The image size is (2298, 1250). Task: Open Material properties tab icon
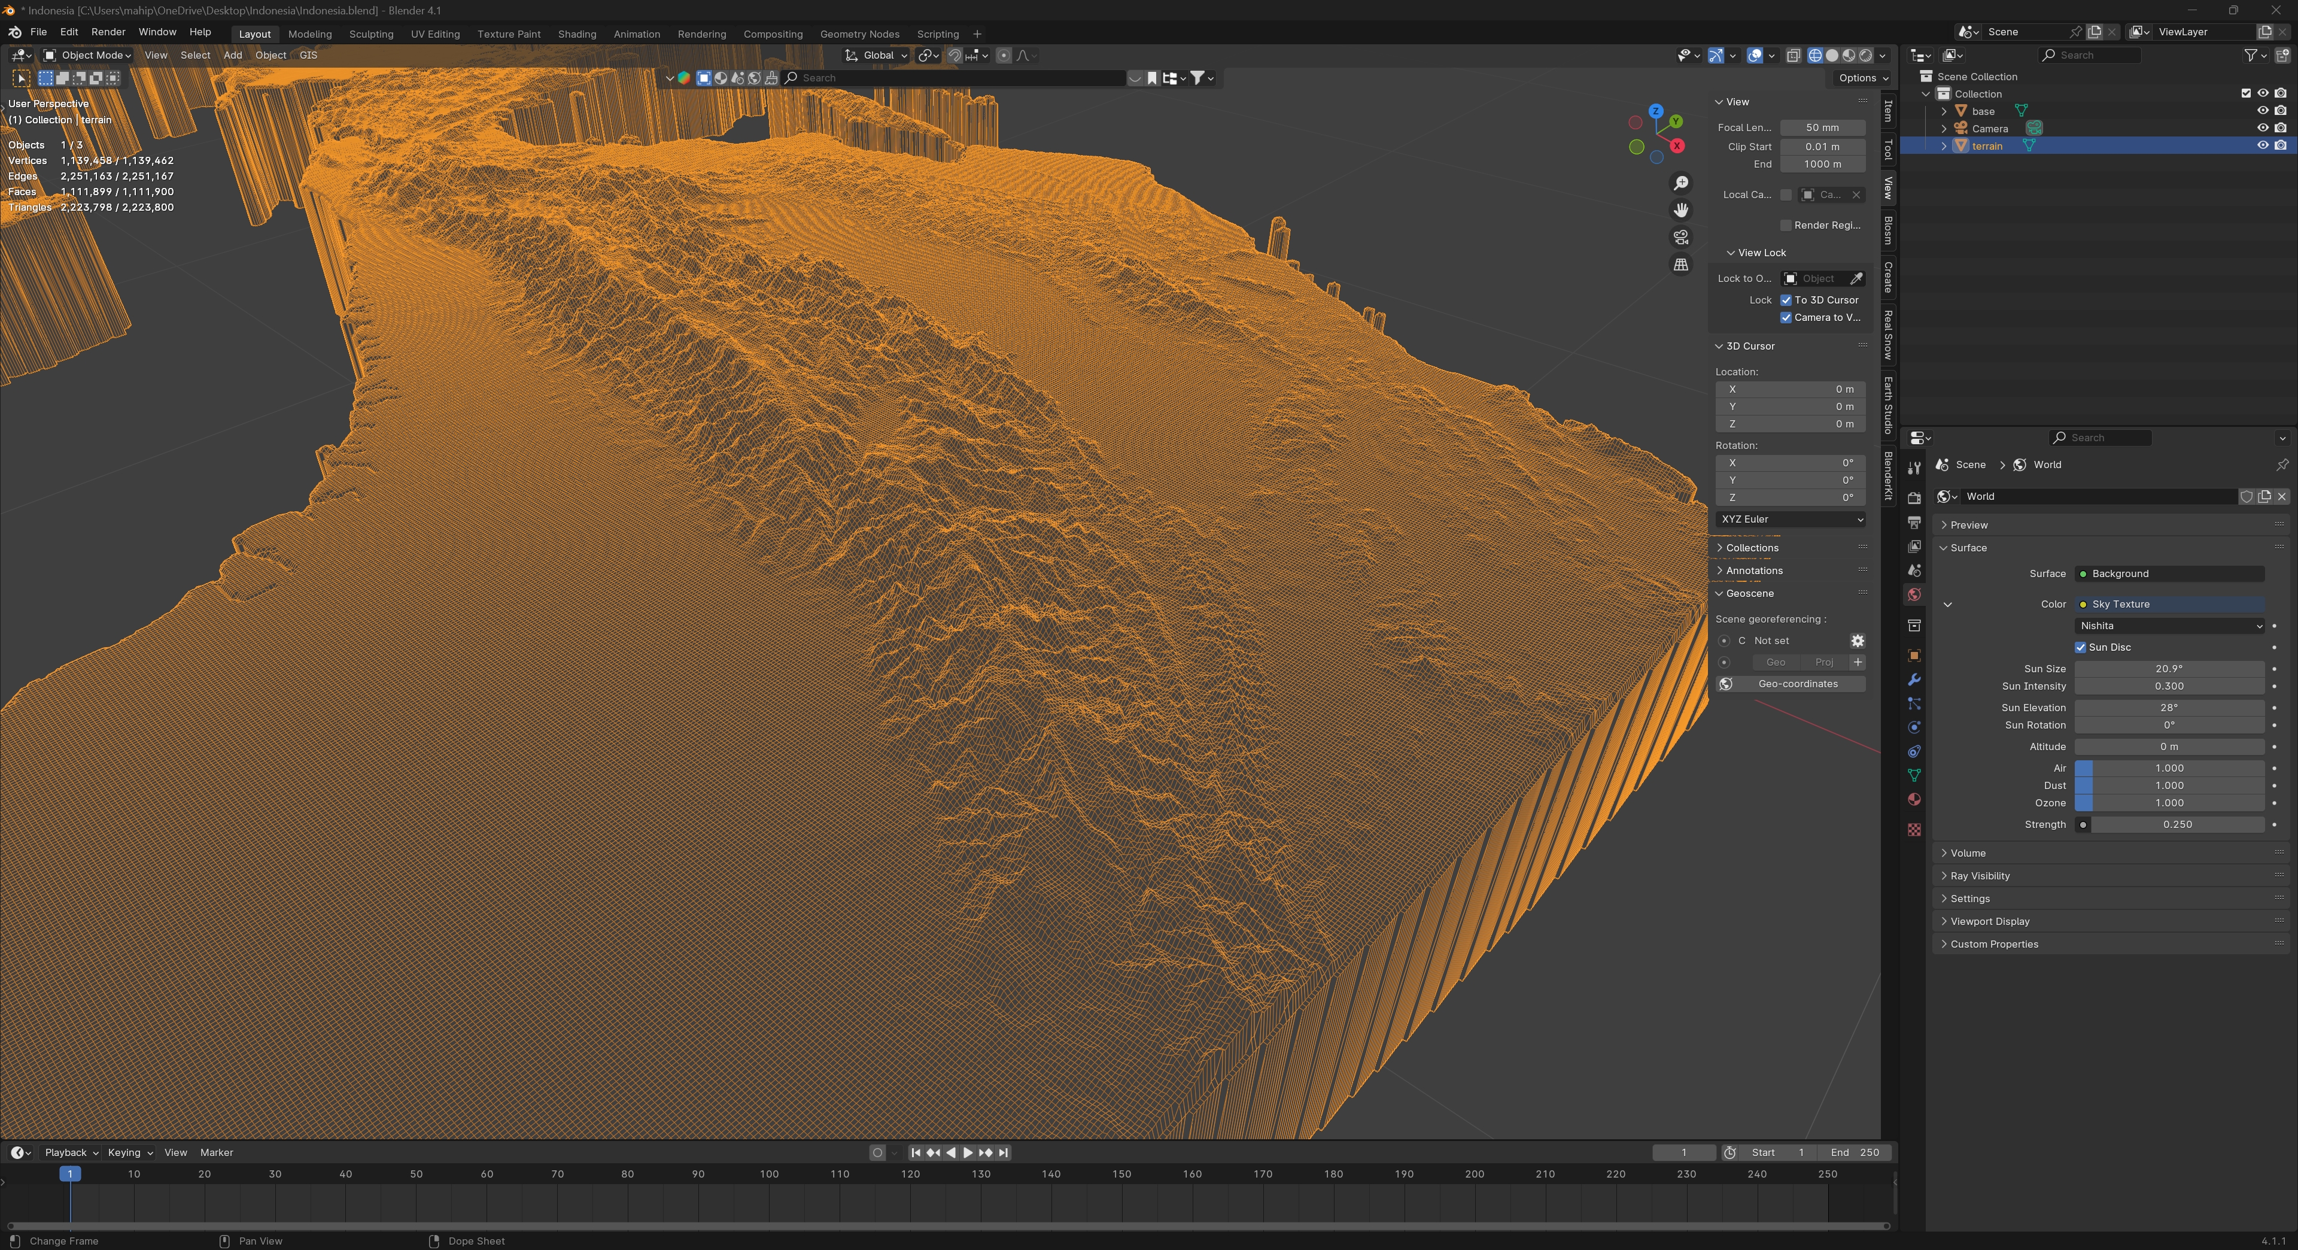click(x=1914, y=799)
